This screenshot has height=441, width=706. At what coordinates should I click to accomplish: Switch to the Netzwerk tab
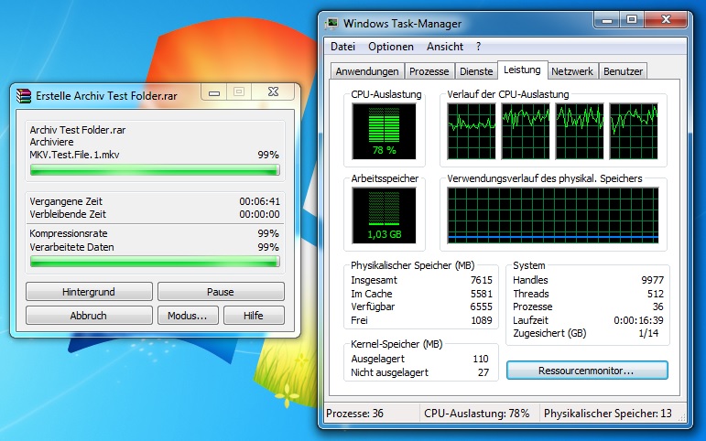point(572,71)
